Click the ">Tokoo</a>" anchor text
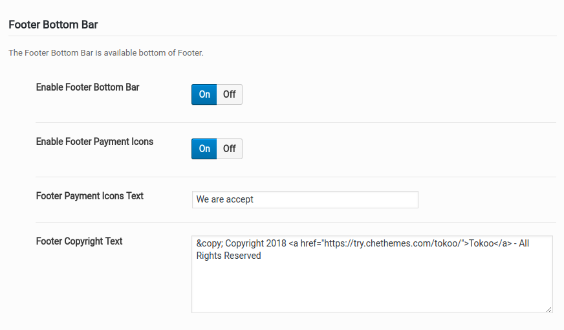Image resolution: width=564 pixels, height=330 pixels. click(488, 243)
